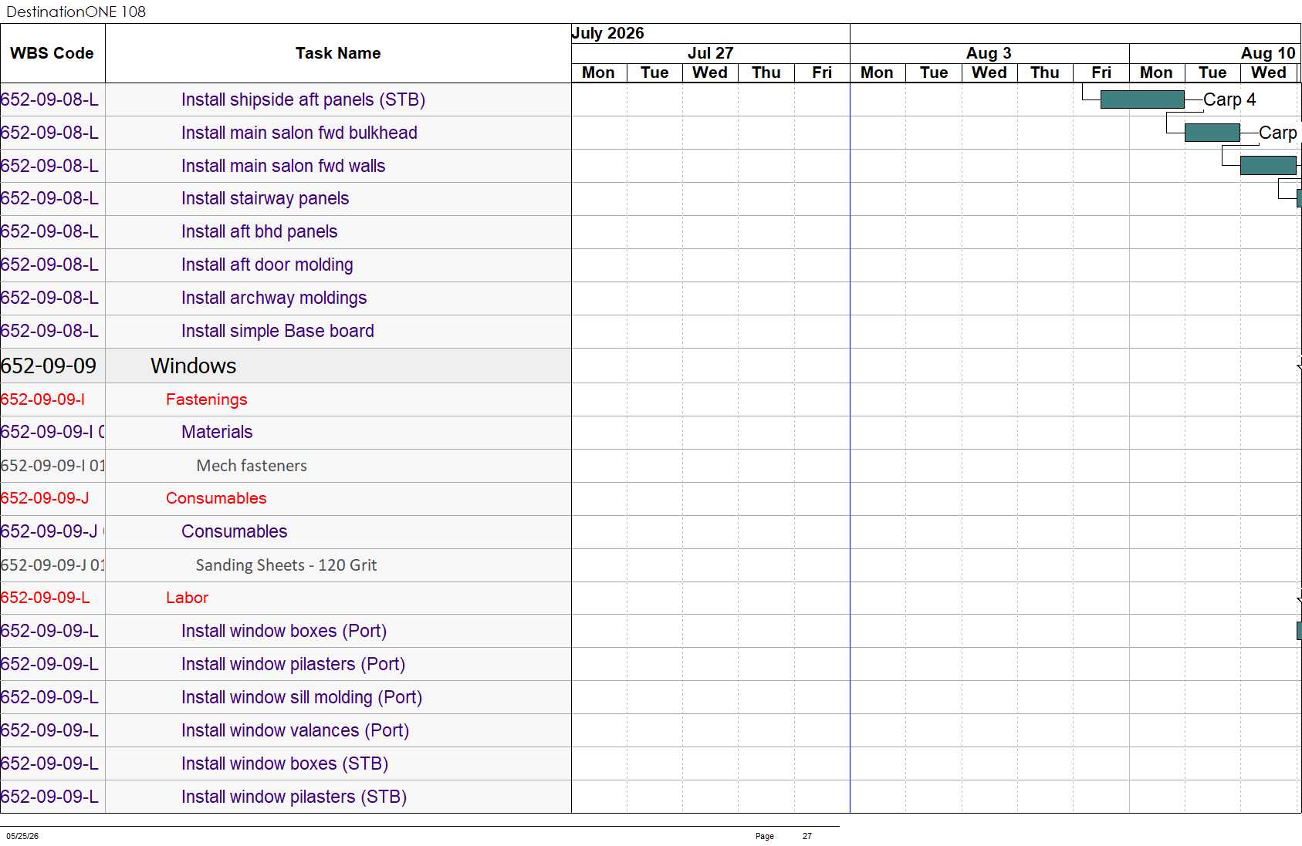Viewport: 1302px width, 846px height.
Task: Select the Gantt bar for shipside aft panels
Action: click(1142, 99)
